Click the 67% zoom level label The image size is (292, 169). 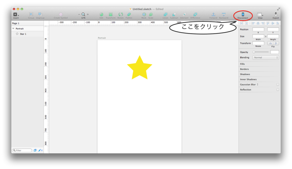coord(83,18)
